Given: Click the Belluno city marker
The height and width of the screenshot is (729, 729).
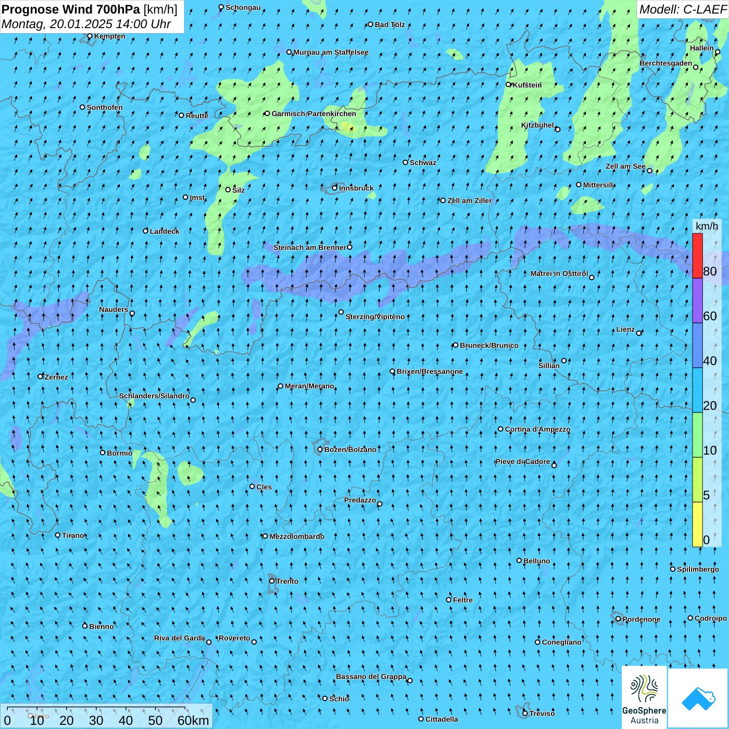Looking at the screenshot, I should 519,560.
